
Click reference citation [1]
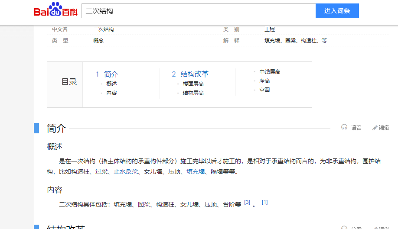(265, 202)
